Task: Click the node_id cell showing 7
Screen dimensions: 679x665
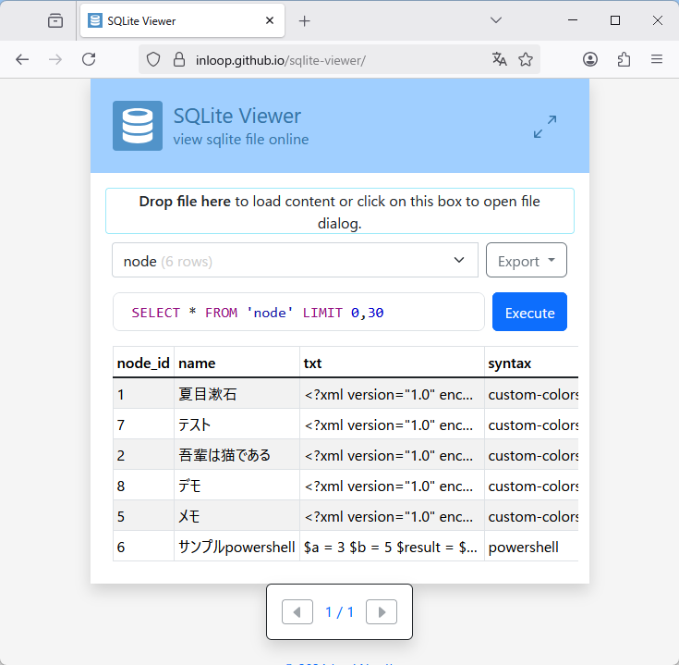Action: pyautogui.click(x=143, y=425)
